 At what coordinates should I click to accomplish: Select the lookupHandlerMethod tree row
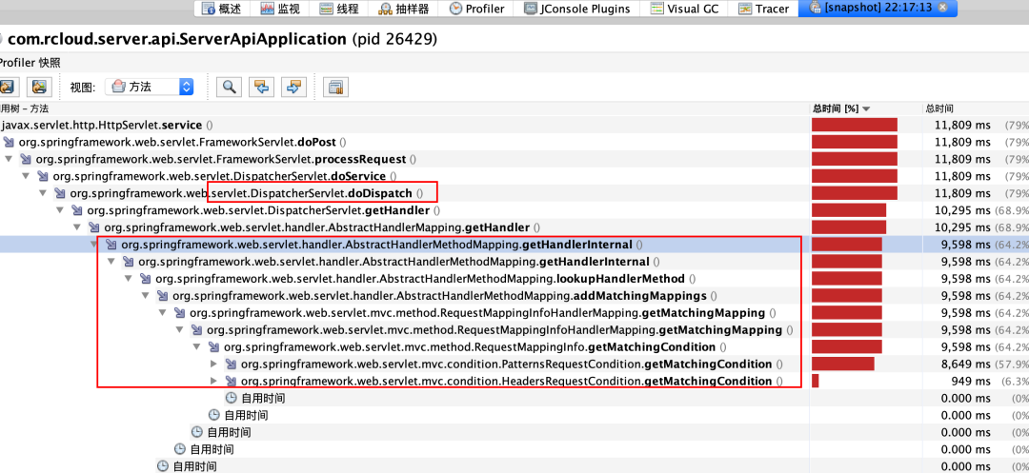[419, 279]
